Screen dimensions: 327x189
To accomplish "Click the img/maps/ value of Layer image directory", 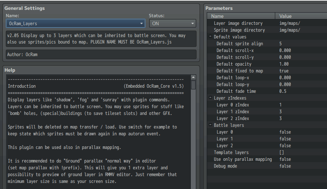I will pyautogui.click(x=290, y=23).
